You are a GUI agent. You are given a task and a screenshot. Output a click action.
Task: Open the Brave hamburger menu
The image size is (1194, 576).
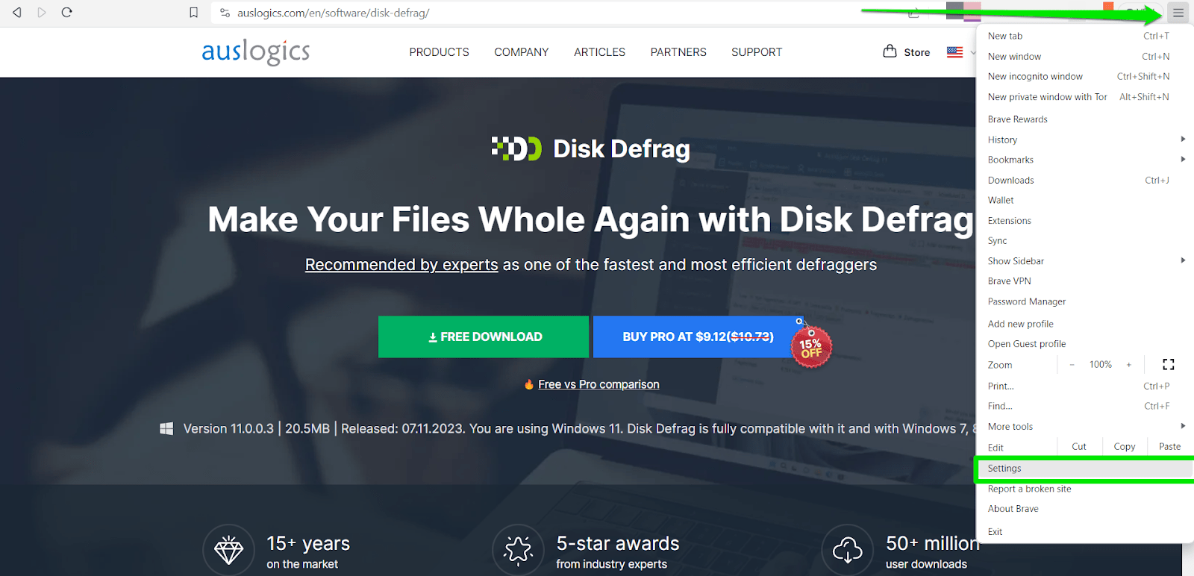[x=1178, y=13]
